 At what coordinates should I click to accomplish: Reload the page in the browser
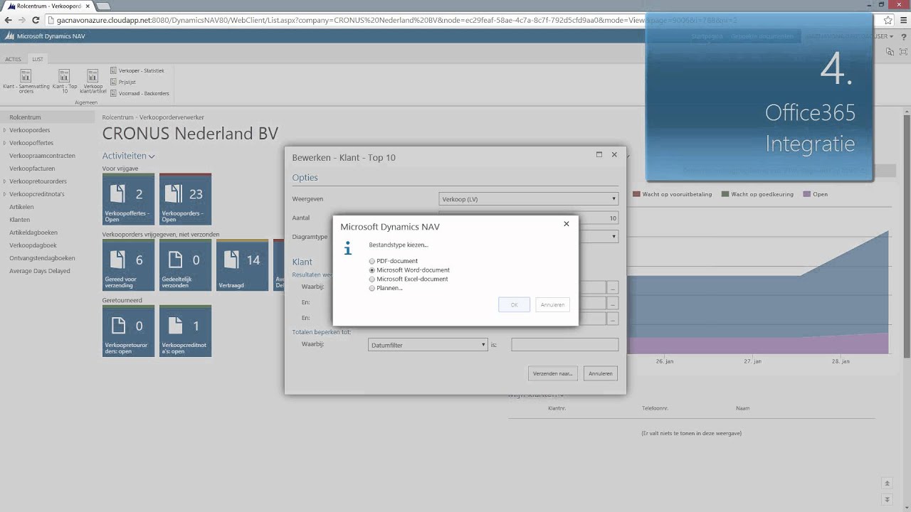point(36,21)
